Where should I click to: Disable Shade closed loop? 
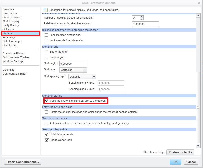click(x=46, y=140)
